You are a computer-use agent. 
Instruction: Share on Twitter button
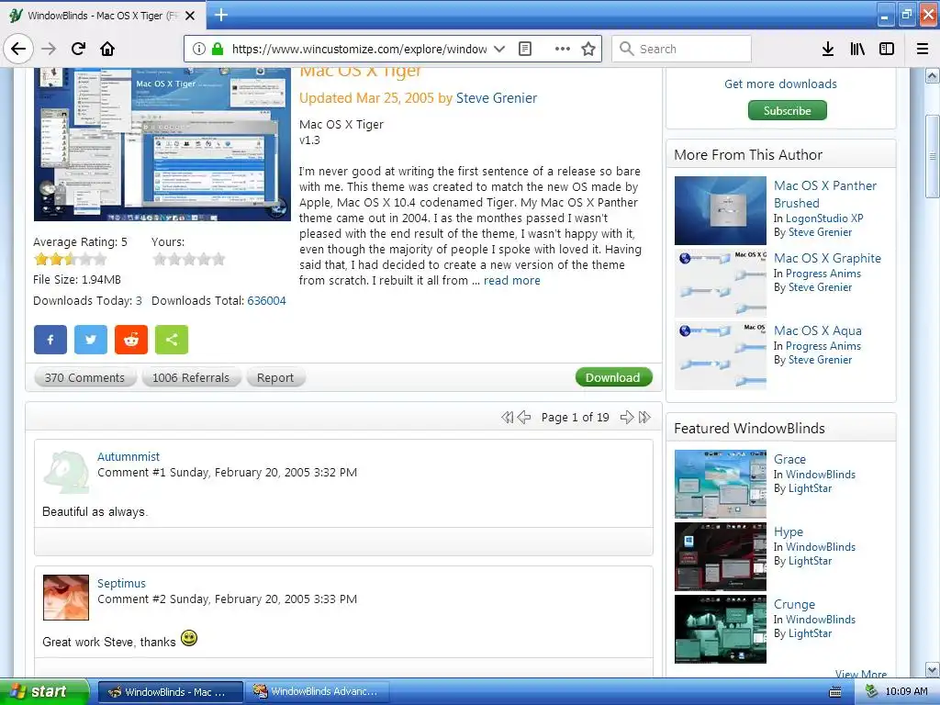(x=91, y=340)
